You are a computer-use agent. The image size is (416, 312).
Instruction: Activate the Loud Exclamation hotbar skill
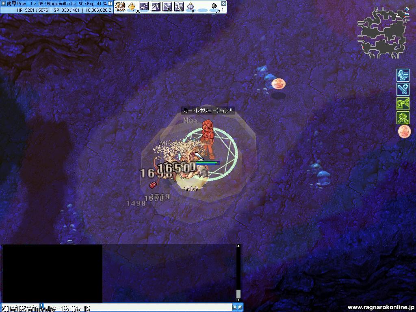(x=156, y=6)
